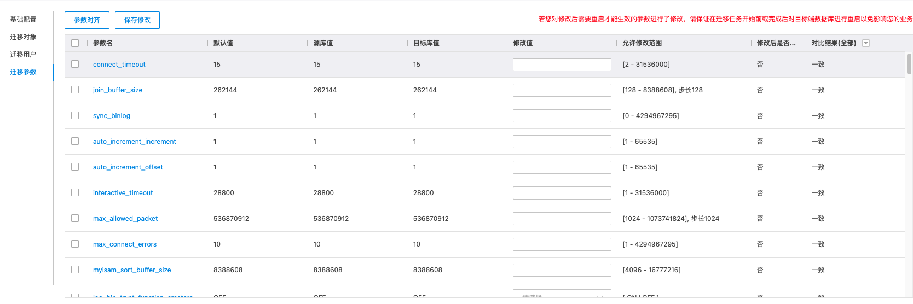Screen dimensions: 913x304
Task: Click the 修改后是否... column header
Action: (x=776, y=43)
